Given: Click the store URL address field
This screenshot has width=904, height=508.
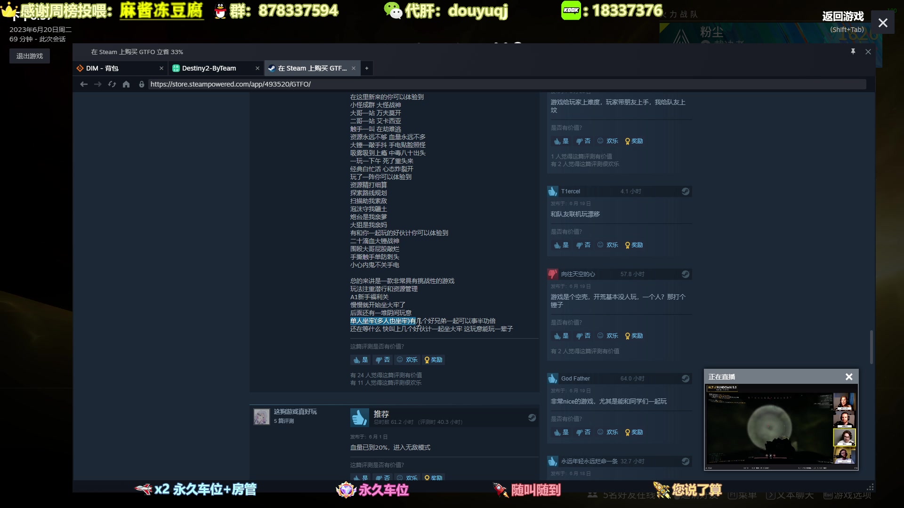Looking at the screenshot, I should pos(507,84).
